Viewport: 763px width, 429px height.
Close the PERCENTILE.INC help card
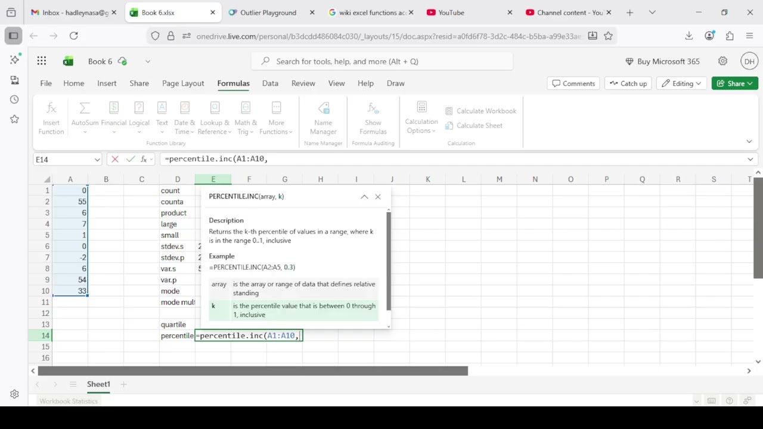[x=378, y=197]
